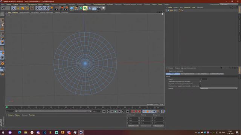Click the Record active objects button
Viewport: 241px width, 135px height.
tap(132, 111)
